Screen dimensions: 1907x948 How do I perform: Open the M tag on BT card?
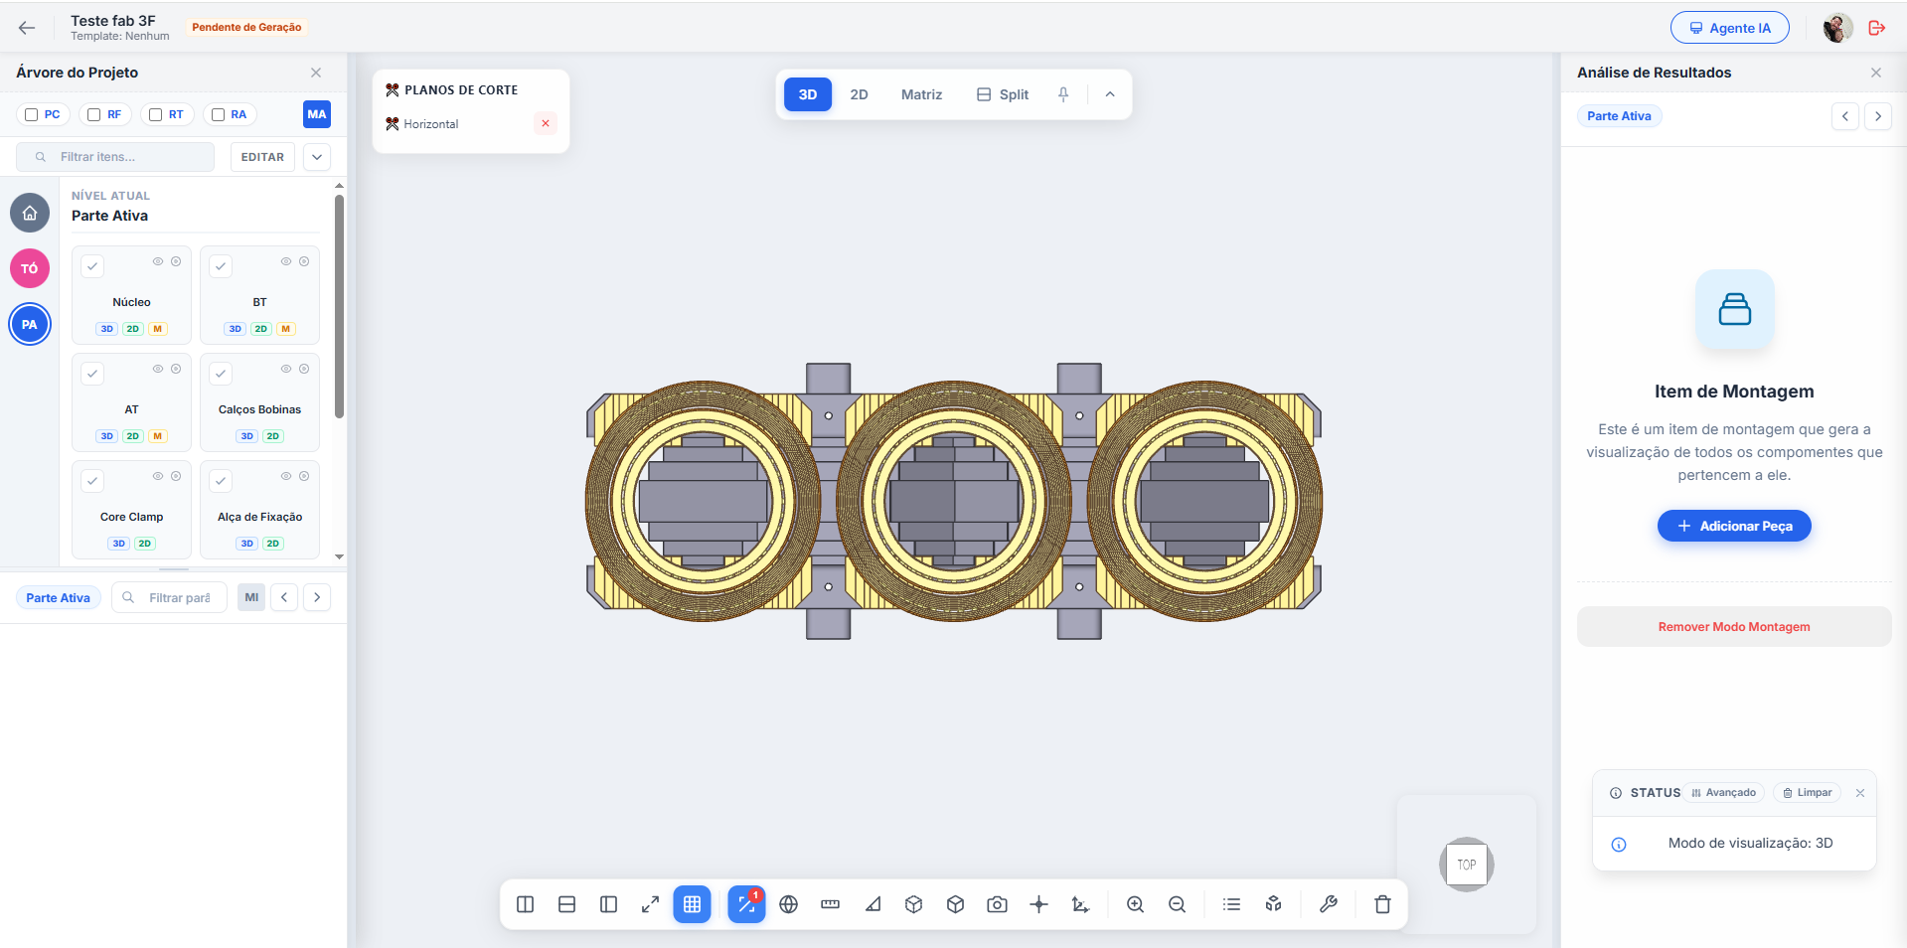[x=286, y=329]
